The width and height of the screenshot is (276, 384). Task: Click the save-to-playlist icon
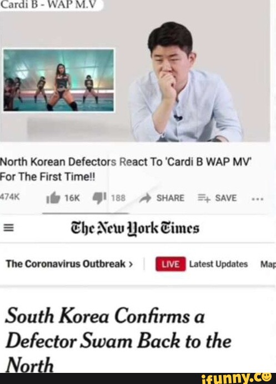204,198
